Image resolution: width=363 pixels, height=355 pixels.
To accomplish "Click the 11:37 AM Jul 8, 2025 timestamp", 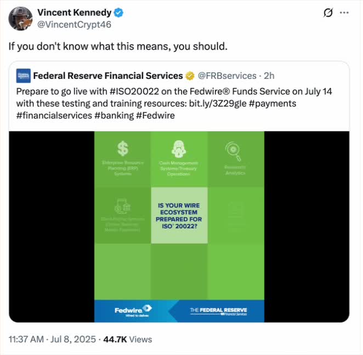I will coord(51,340).
